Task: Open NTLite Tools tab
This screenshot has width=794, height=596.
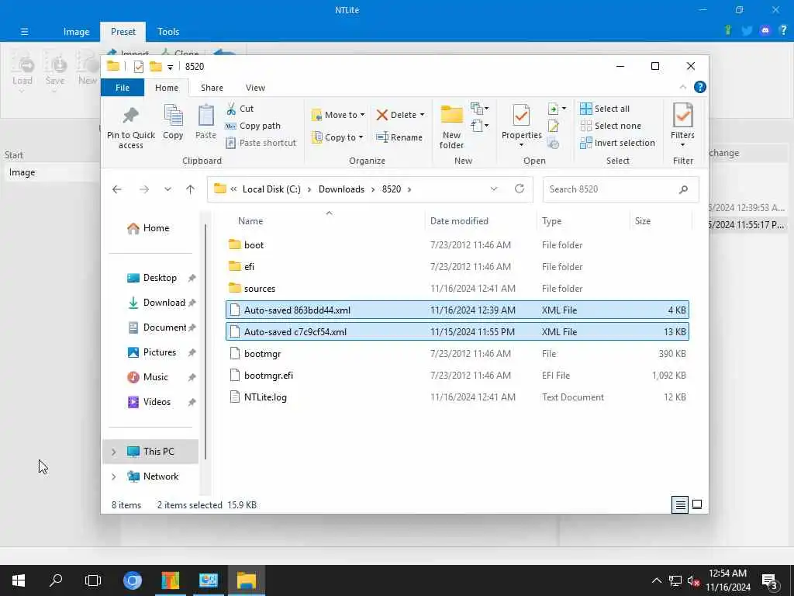Action: tap(168, 32)
